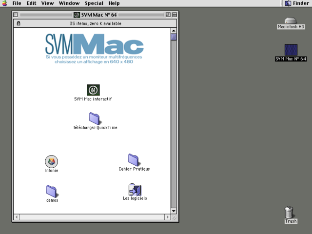The image size is (312, 234).
Task: Click the 'Cahier Pratique' label
Action: click(x=134, y=169)
